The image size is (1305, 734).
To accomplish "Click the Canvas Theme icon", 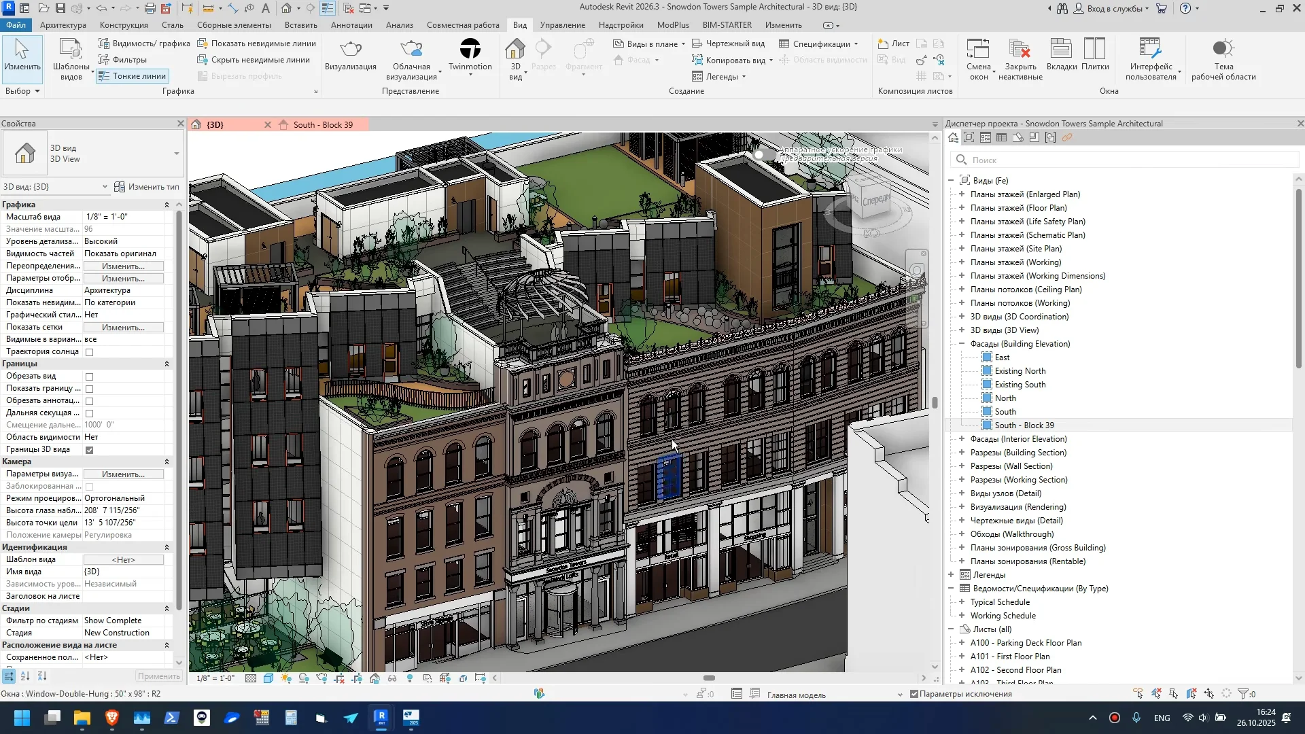I will pyautogui.click(x=1223, y=49).
